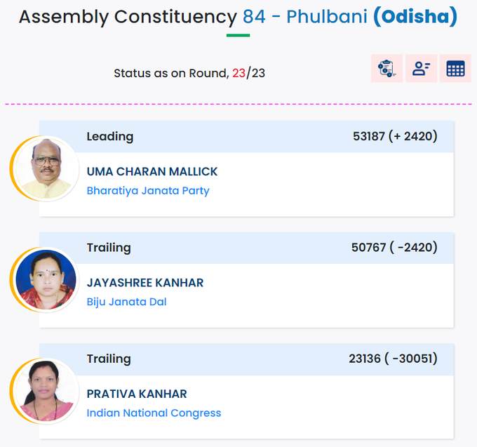The image size is (477, 447).
Task: Switch to the table grid view icon
Action: point(455,69)
